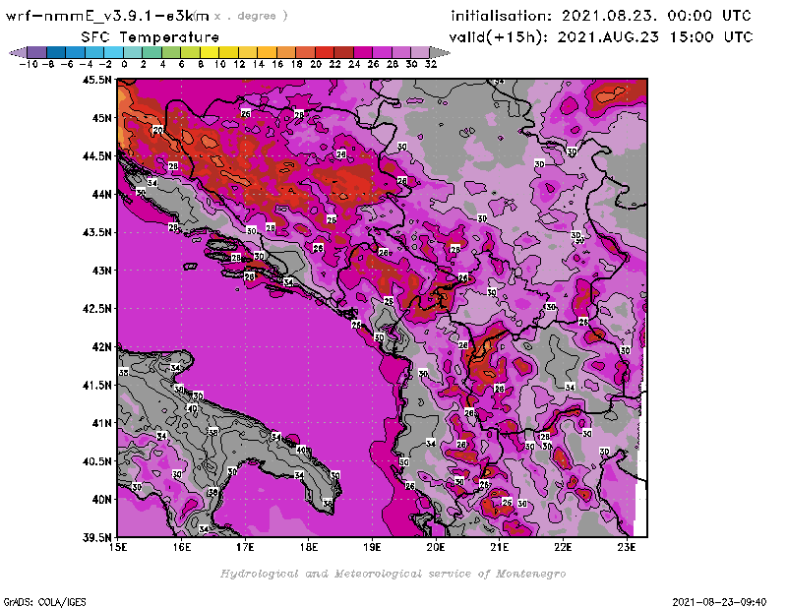Click the light blue swatch between -2 and 0

(x=114, y=52)
